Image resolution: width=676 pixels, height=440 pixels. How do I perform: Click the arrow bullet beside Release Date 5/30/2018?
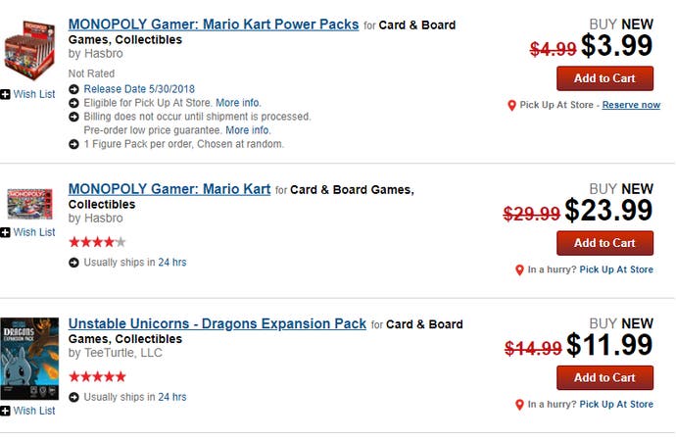point(73,89)
